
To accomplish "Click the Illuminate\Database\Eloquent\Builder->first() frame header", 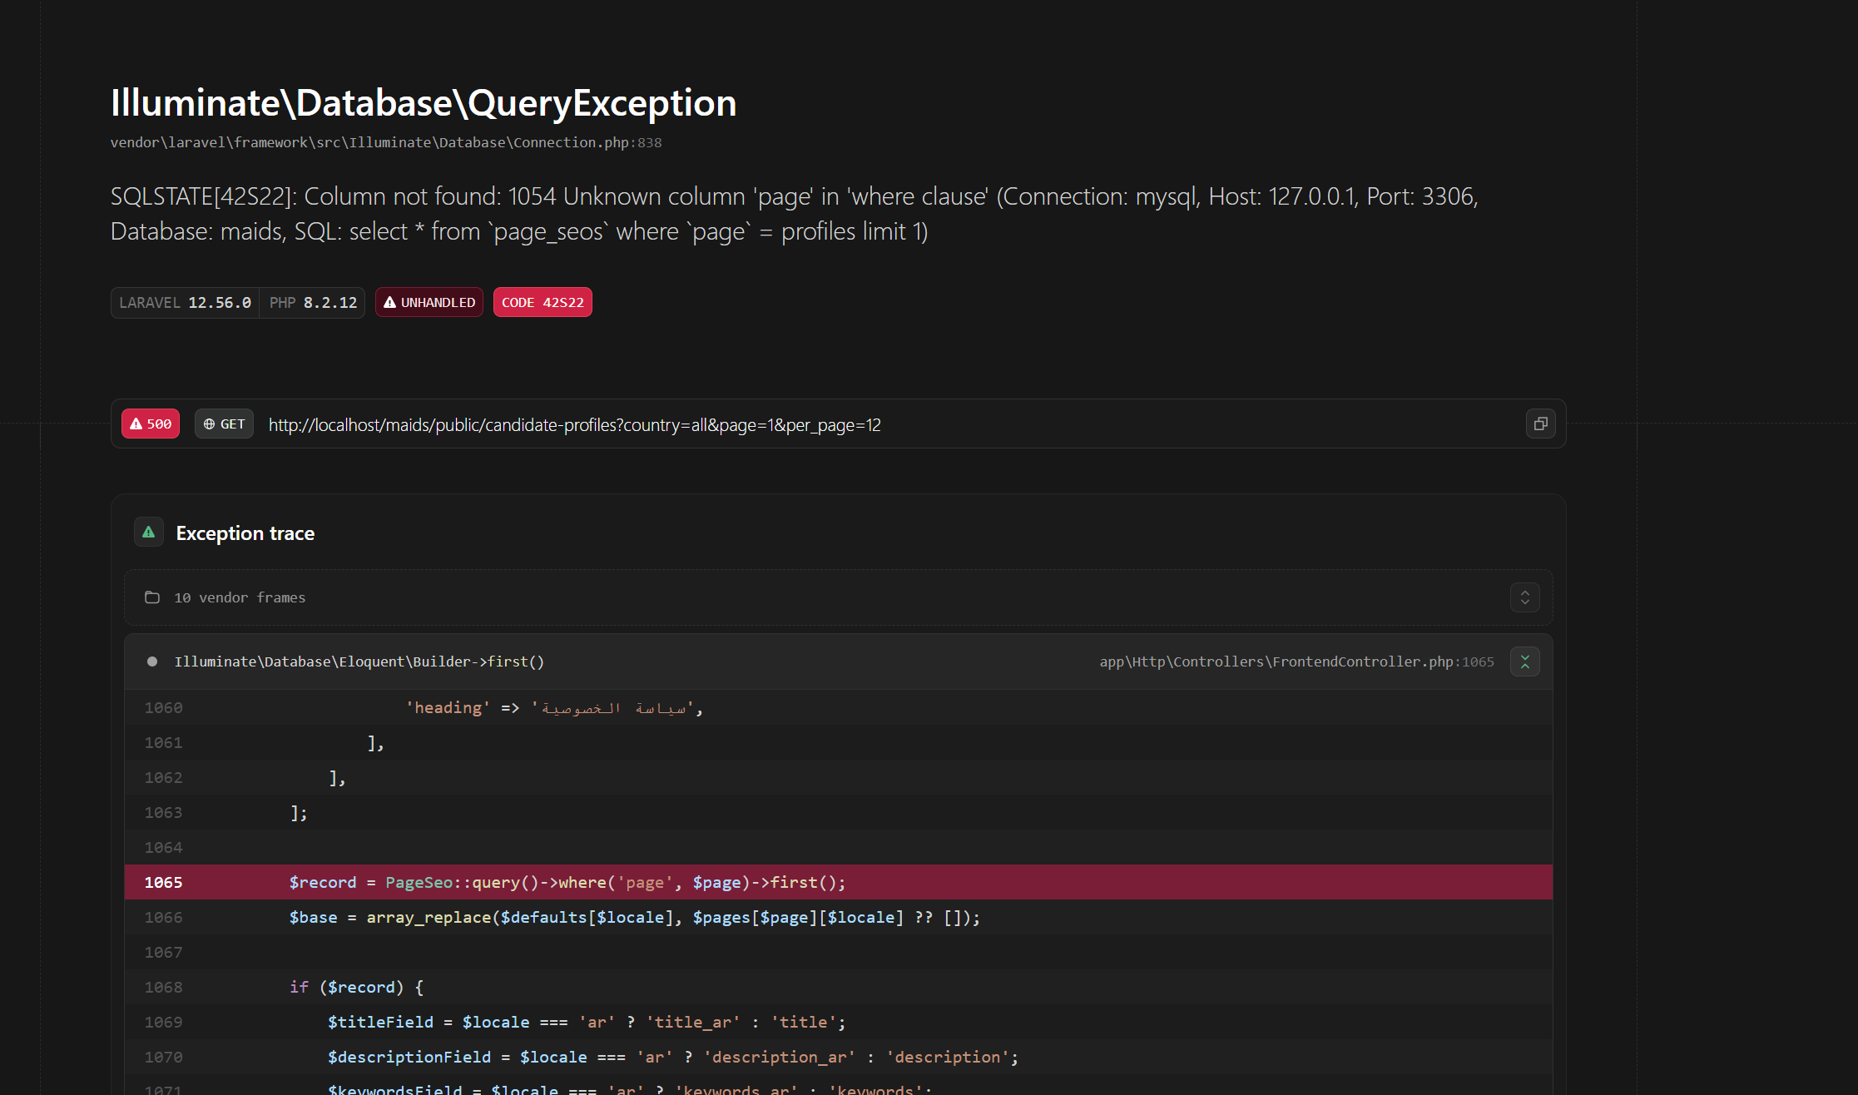I will [x=359, y=661].
